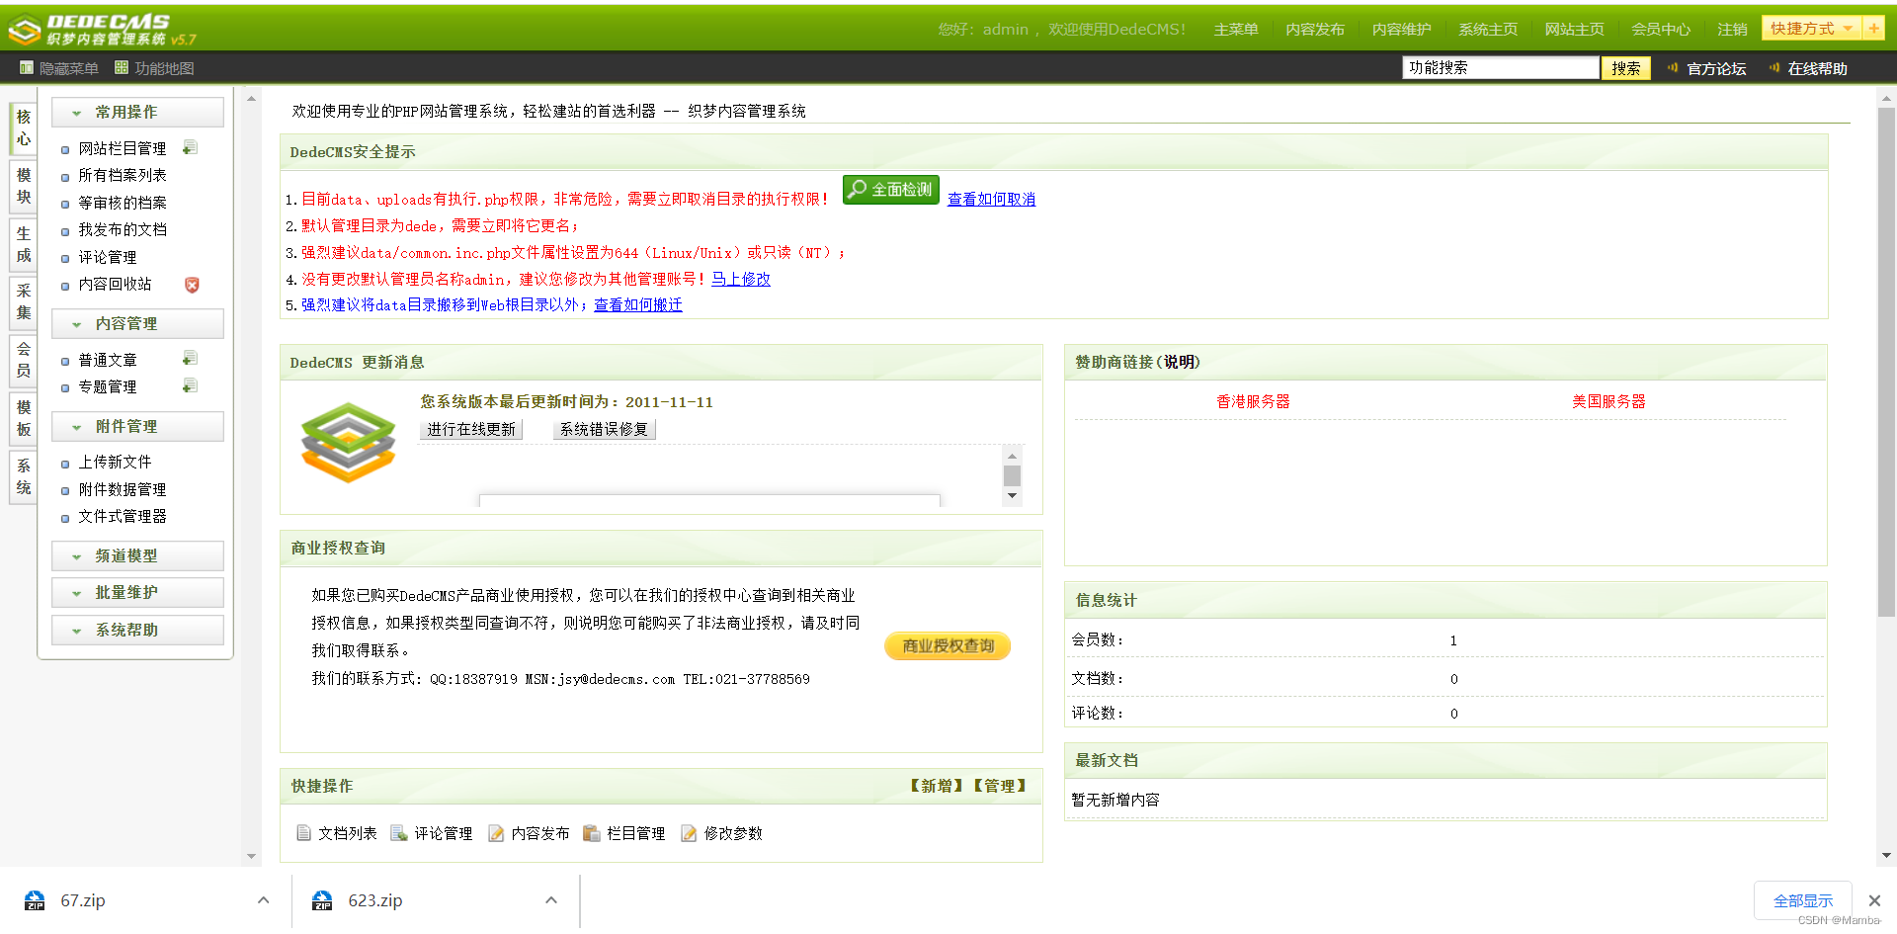Viewport: 1897px width, 934px height.
Task: Click the 官方论坛 speaker icon
Action: tap(1673, 68)
